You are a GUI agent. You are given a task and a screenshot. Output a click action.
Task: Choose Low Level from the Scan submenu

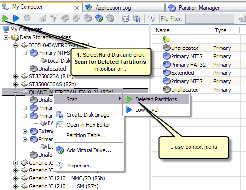(x=156, y=110)
